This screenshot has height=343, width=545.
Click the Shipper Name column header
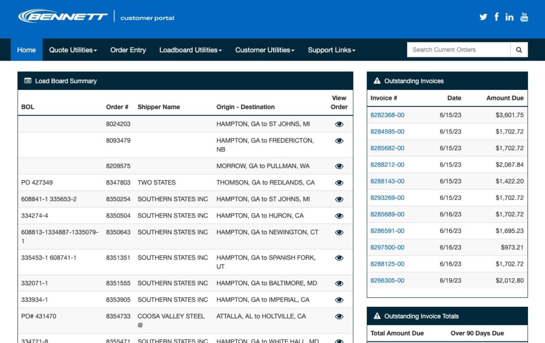(159, 107)
